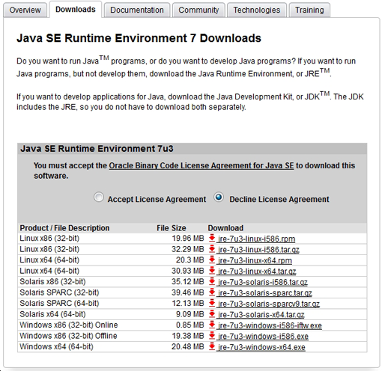Click red download arrow for jre-7u3-solaris-sparcv9.tar.gz

tap(212, 303)
